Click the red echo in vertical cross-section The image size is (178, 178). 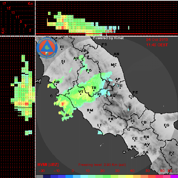pos(63,28)
